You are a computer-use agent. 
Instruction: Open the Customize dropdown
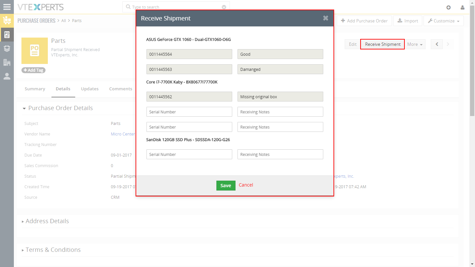(444, 21)
